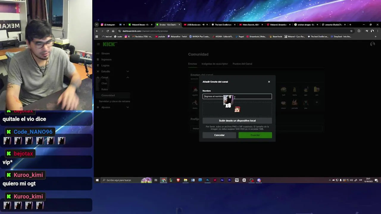The image size is (381, 214).
Task: Click the hell emote thumbnail
Action: [x=283, y=90]
